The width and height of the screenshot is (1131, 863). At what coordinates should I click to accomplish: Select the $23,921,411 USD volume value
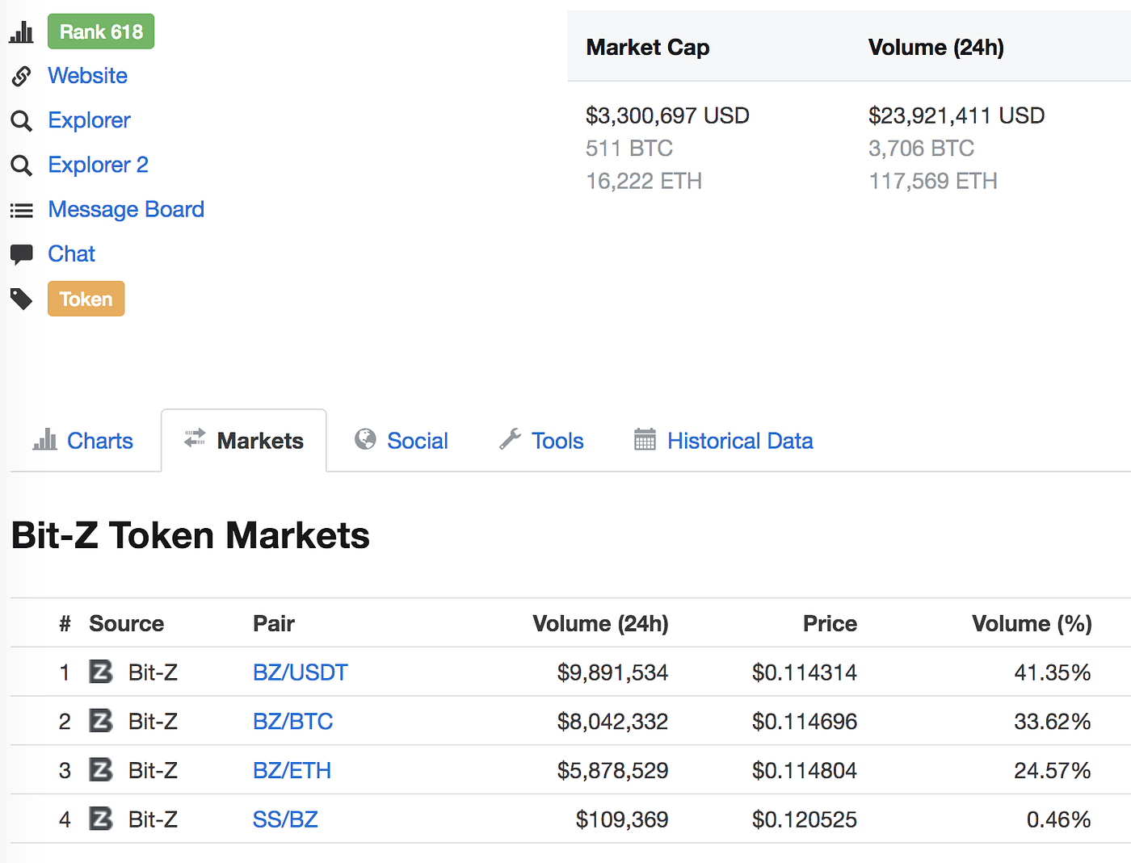[x=957, y=115]
